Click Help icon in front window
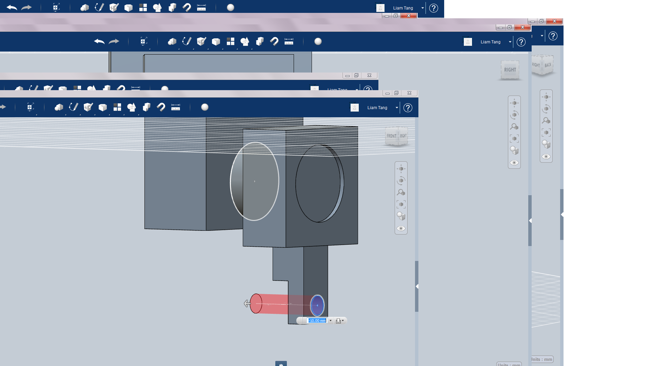The height and width of the screenshot is (366, 651). (408, 108)
